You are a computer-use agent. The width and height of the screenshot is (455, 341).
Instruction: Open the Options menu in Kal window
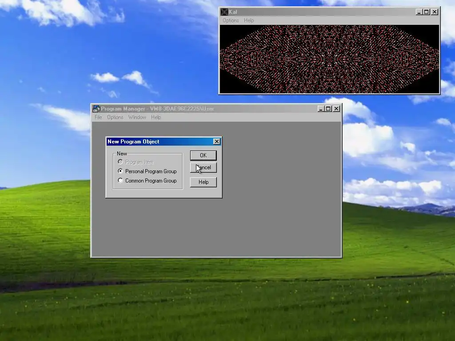pyautogui.click(x=231, y=20)
